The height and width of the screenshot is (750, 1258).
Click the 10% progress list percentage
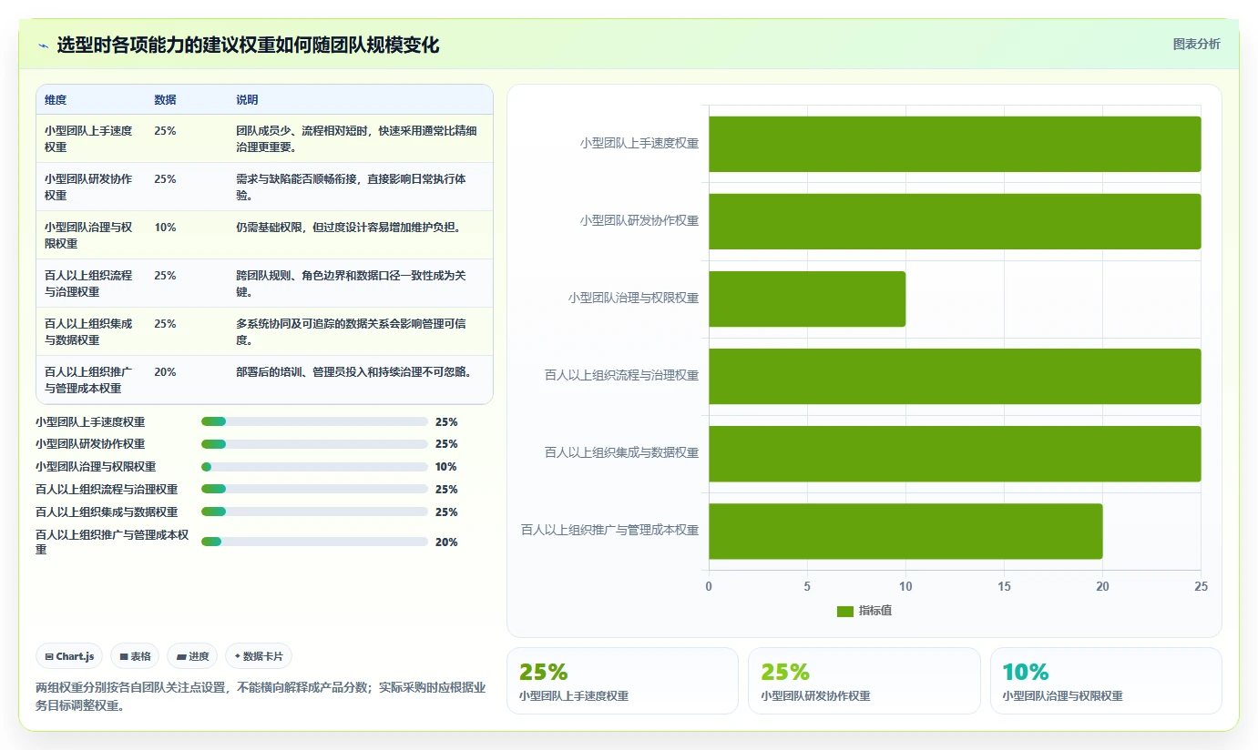[x=446, y=467]
